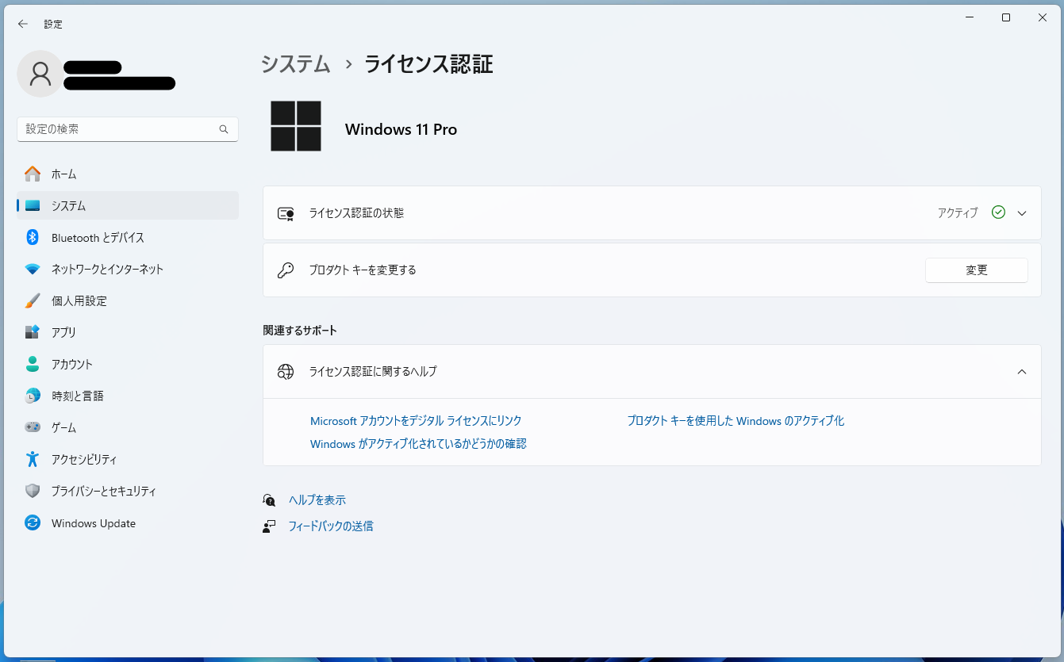This screenshot has height=662, width=1064.
Task: Open Bluetooth とデバイス settings
Action: tap(128, 237)
